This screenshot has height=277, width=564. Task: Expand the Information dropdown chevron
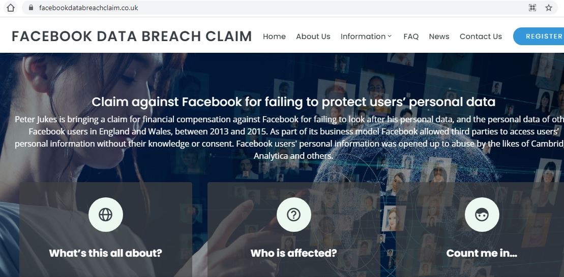click(x=390, y=36)
